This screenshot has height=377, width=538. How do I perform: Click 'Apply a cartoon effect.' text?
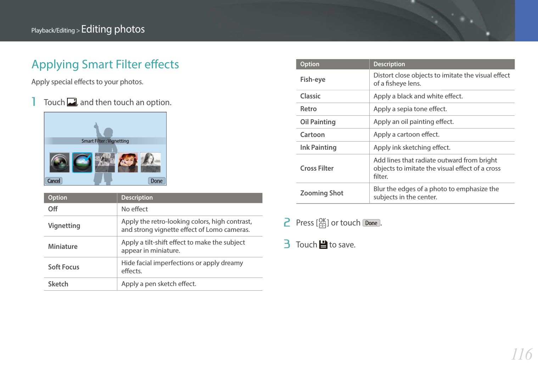(407, 135)
